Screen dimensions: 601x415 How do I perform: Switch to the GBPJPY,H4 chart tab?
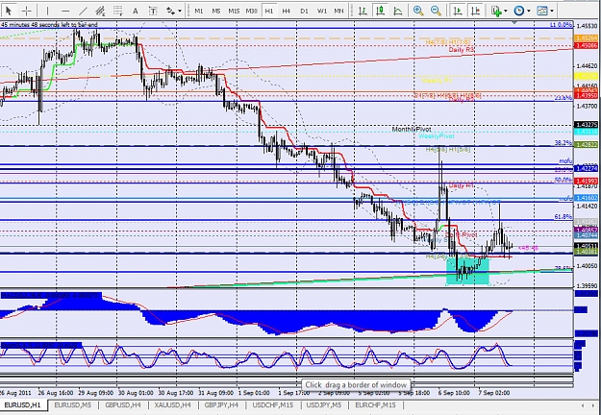pyautogui.click(x=221, y=405)
